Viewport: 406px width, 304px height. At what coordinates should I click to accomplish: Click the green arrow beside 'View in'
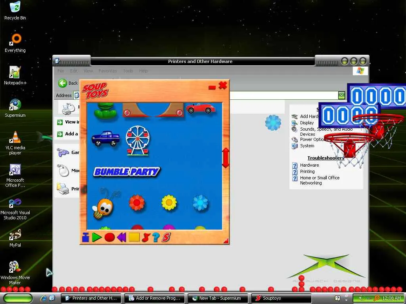pos(60,122)
